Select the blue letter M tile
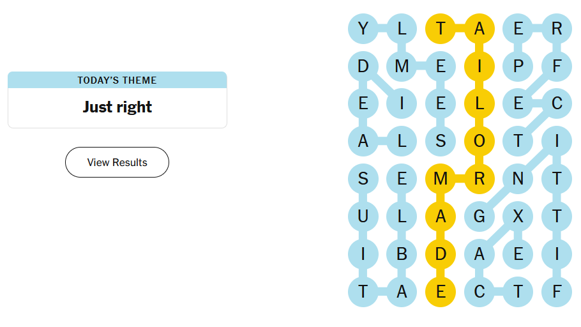 click(402, 66)
